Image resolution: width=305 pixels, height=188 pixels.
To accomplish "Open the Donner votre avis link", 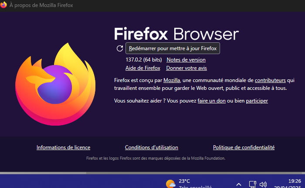I will pyautogui.click(x=186, y=68).
